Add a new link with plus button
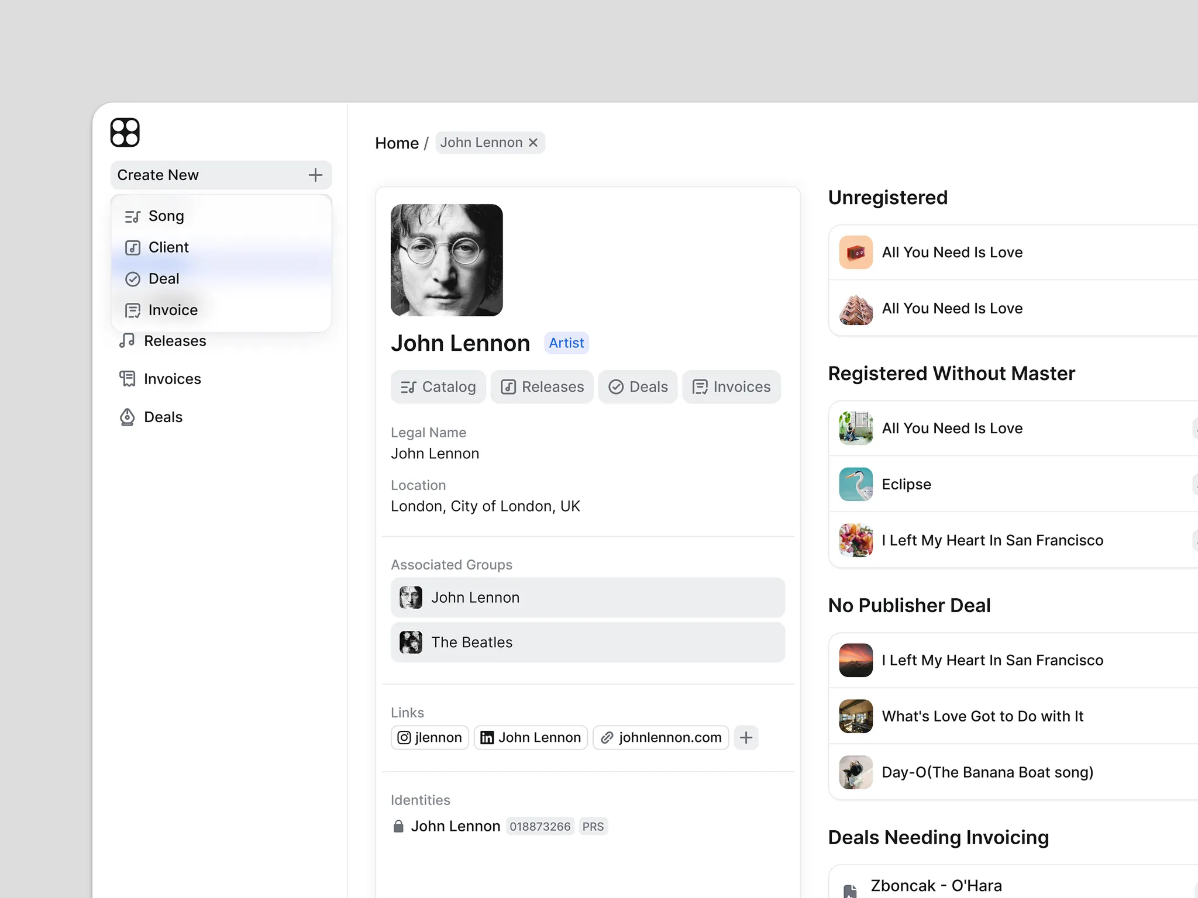 [746, 738]
